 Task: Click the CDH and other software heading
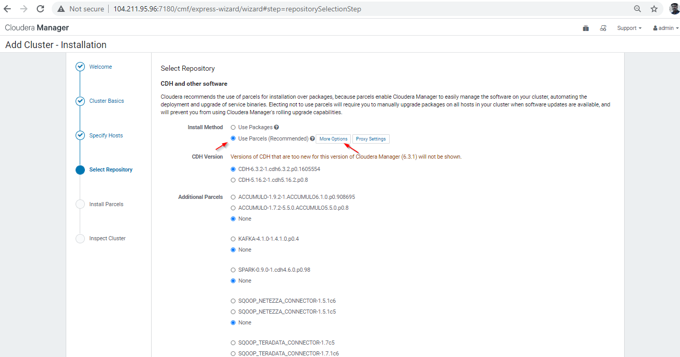[x=194, y=84]
